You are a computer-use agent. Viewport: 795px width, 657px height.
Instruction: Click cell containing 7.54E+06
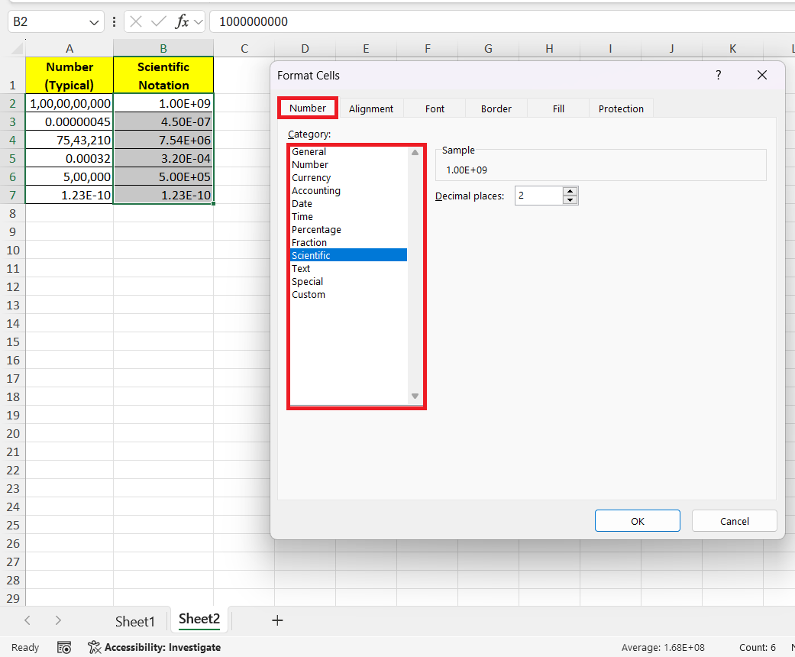pos(163,140)
